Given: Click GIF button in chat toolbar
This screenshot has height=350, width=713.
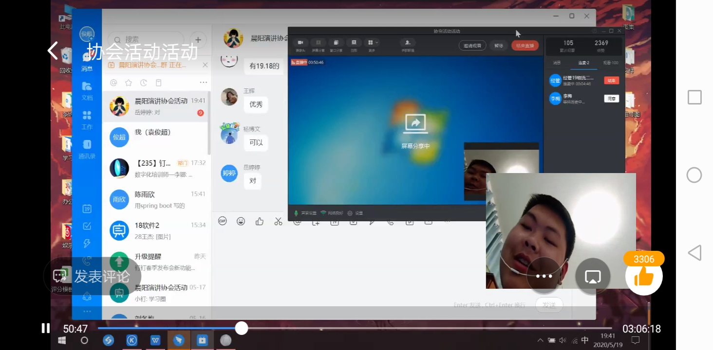Looking at the screenshot, I should coord(223,221).
